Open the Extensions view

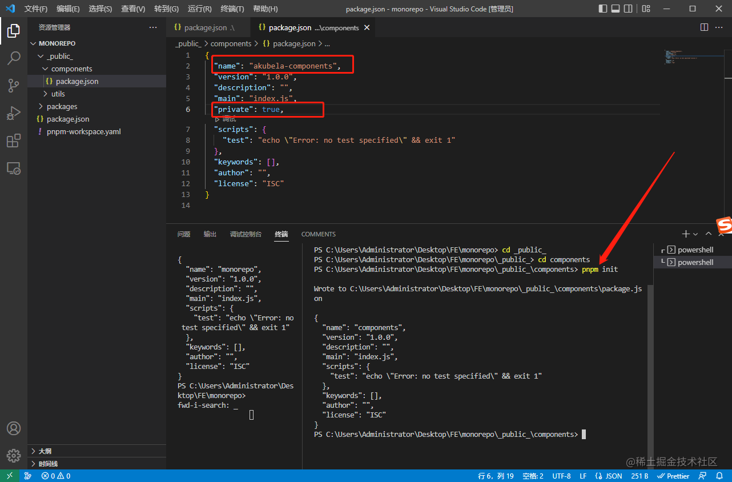[x=14, y=141]
